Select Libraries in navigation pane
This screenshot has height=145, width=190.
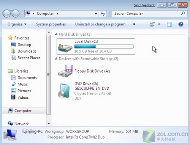point(21,71)
